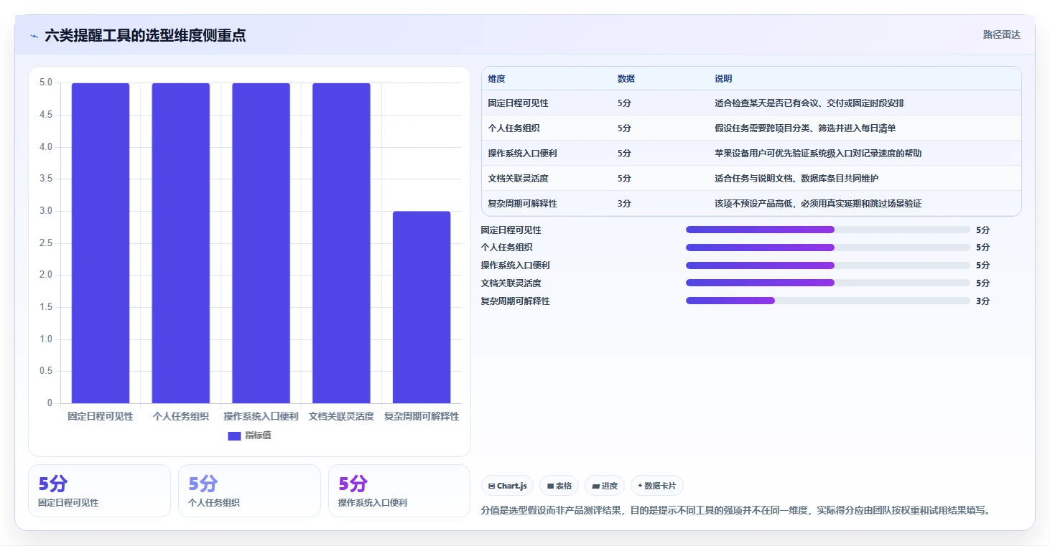Click the 个人任务组织 bar in chart
1050x546 pixels.
[181, 243]
